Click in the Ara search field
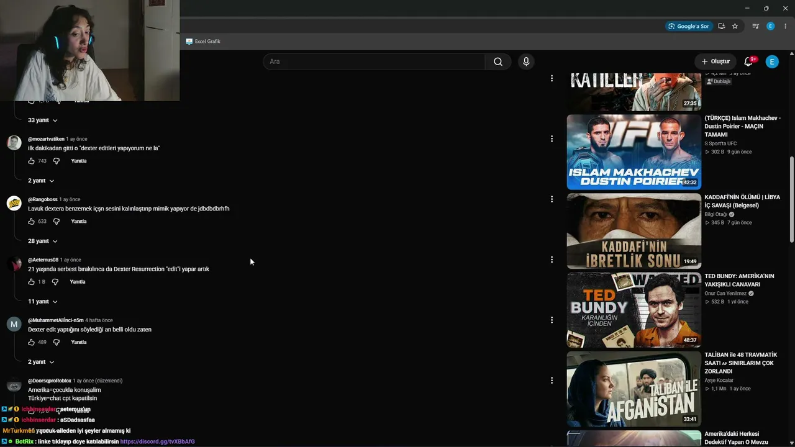795x447 pixels. click(374, 61)
